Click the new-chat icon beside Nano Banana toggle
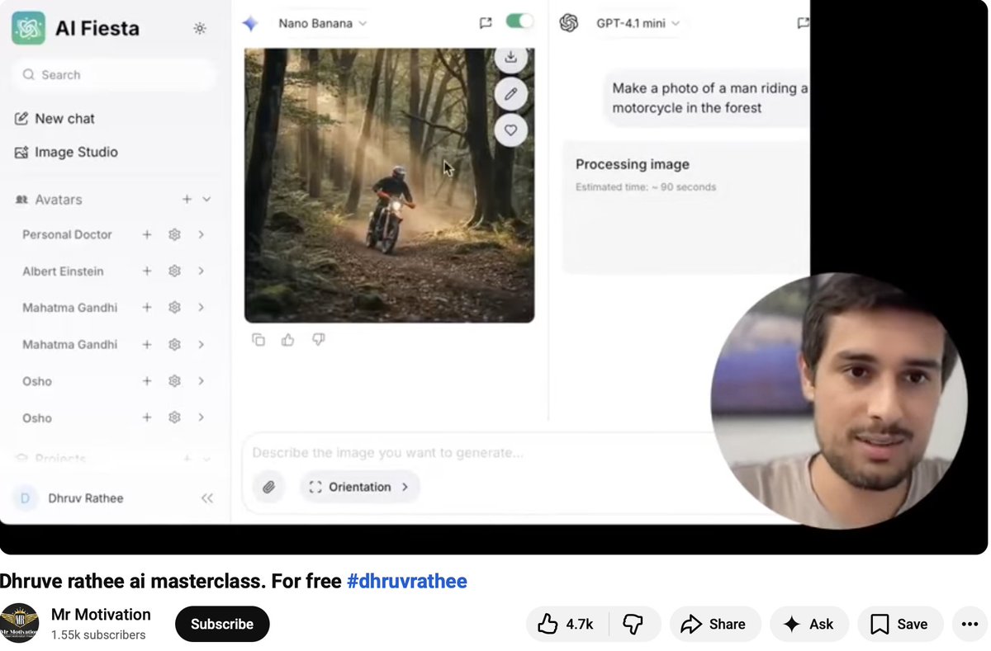The image size is (991, 651). 486,23
